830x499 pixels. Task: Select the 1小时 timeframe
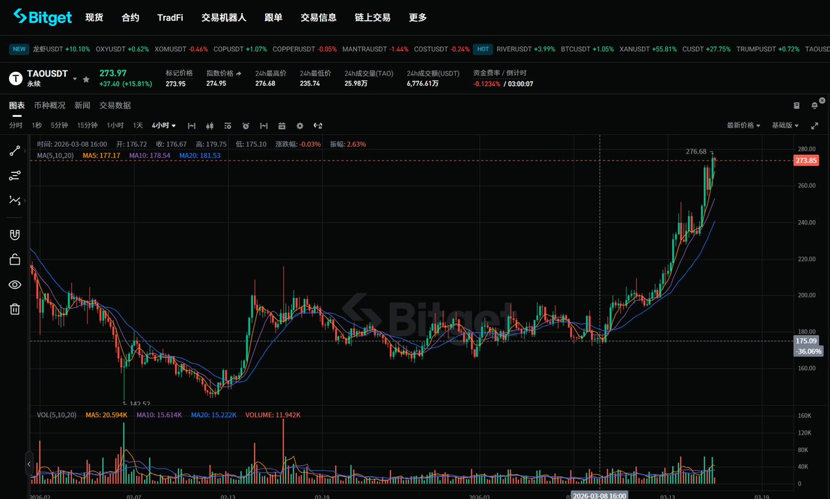(115, 125)
